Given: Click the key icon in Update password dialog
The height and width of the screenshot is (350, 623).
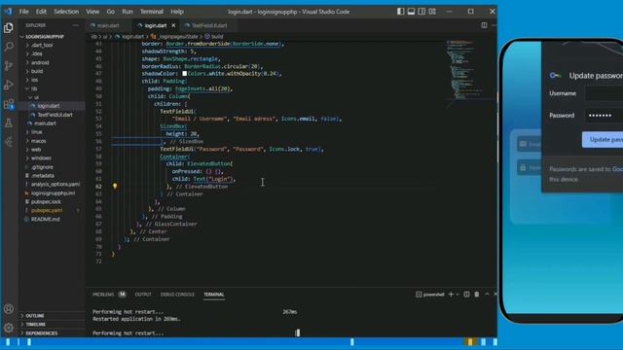Looking at the screenshot, I should (555, 76).
